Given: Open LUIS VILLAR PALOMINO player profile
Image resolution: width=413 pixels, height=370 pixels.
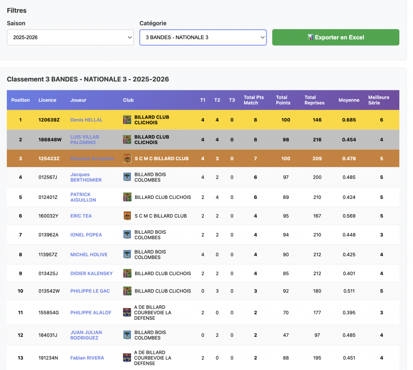Looking at the screenshot, I should click(85, 140).
